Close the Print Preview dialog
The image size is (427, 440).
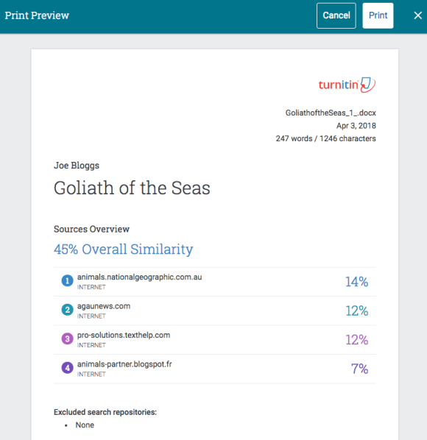pos(417,15)
